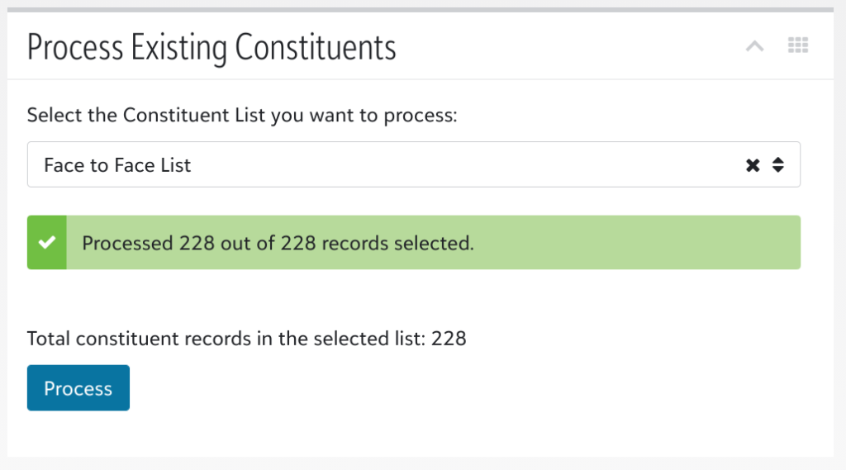Image resolution: width=846 pixels, height=470 pixels.
Task: Click the dropdown up-down arrows icon
Action: point(778,165)
